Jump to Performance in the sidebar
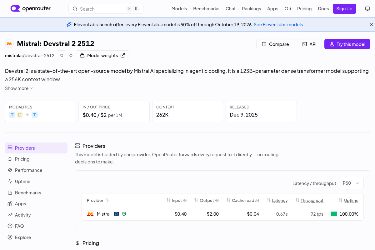The image size is (375, 250). tap(36, 170)
